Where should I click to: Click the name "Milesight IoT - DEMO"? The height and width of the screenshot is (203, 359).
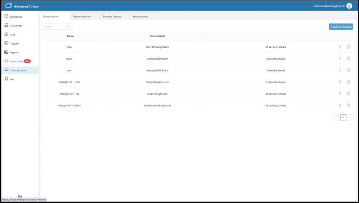69,105
